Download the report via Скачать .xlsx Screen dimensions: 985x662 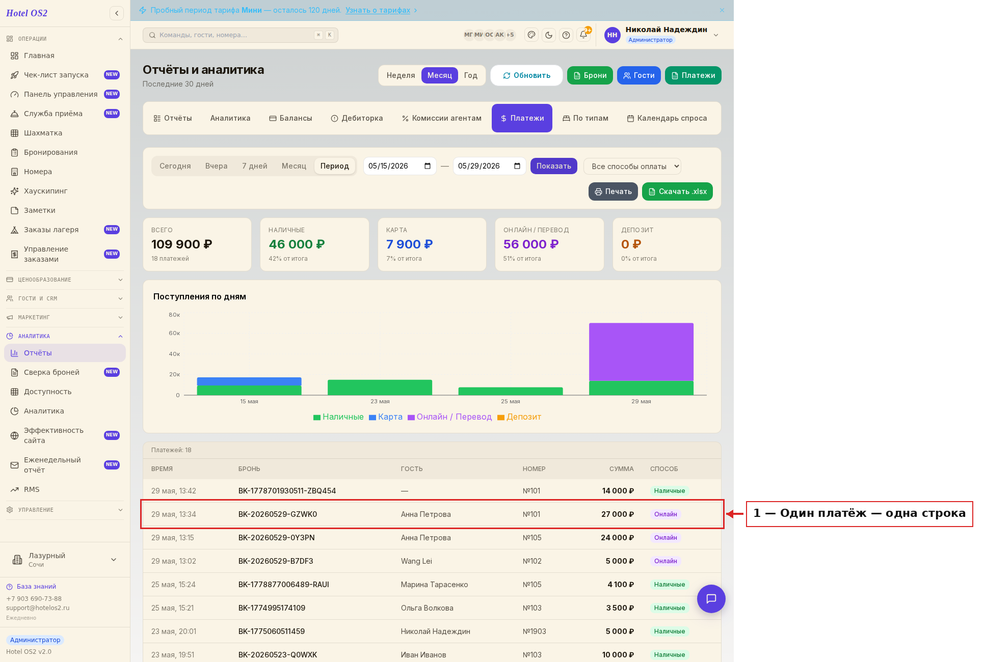677,191
